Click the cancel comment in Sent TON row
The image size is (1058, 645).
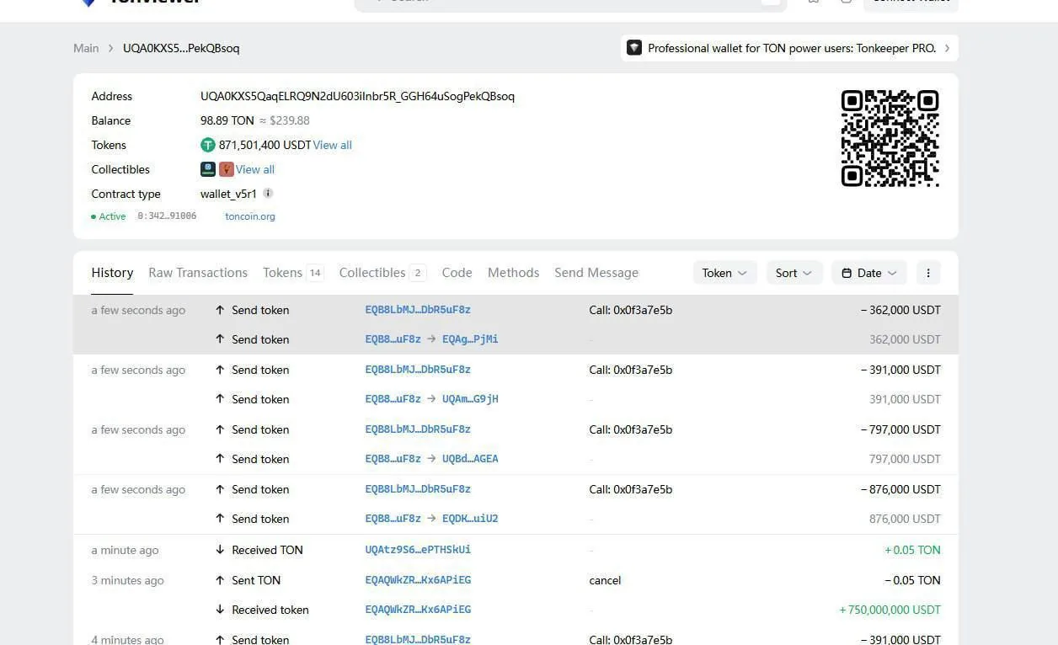(x=605, y=580)
